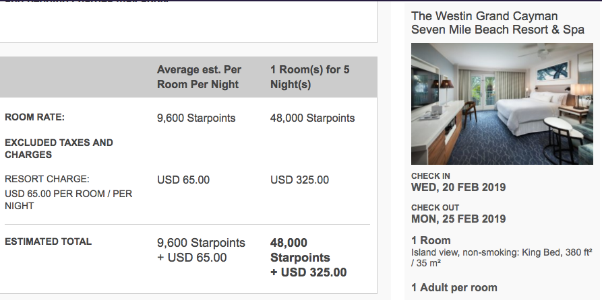Click the per-night total 9,600 Starpoints + USD 65.00
Viewport: 602px width, 300px height.
[201, 250]
